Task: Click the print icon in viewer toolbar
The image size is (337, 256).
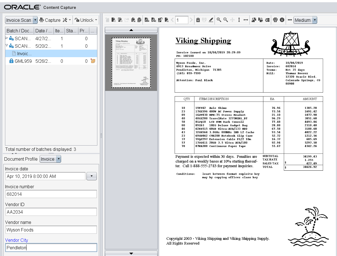Action: pos(275,20)
